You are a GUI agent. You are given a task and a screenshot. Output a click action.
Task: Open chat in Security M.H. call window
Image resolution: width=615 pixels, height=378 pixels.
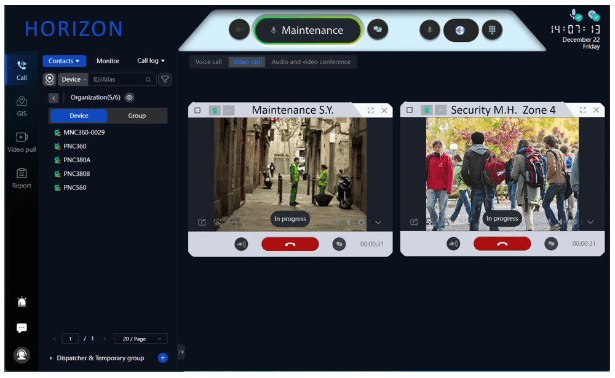point(551,244)
